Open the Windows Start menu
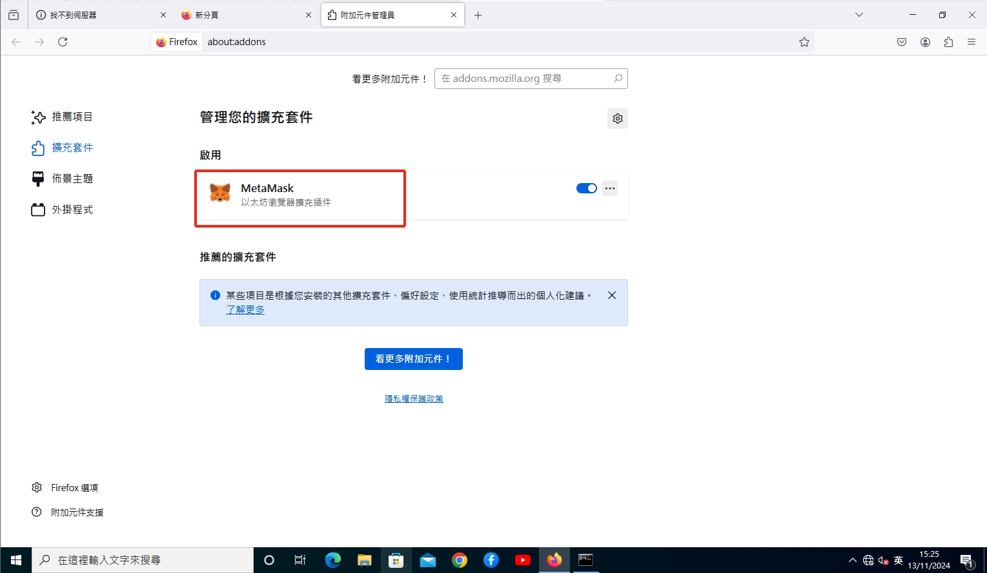Viewport: 987px width, 573px height. coord(15,560)
